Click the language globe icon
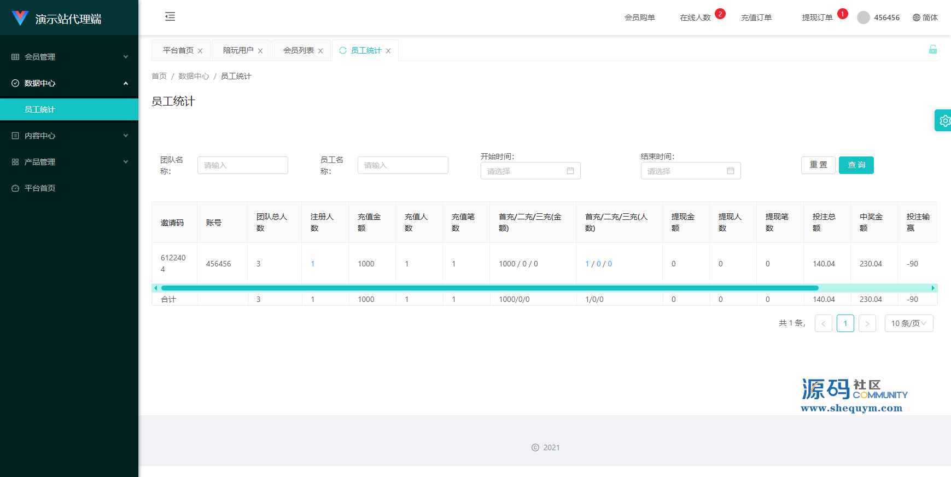The width and height of the screenshot is (951, 477). (917, 18)
